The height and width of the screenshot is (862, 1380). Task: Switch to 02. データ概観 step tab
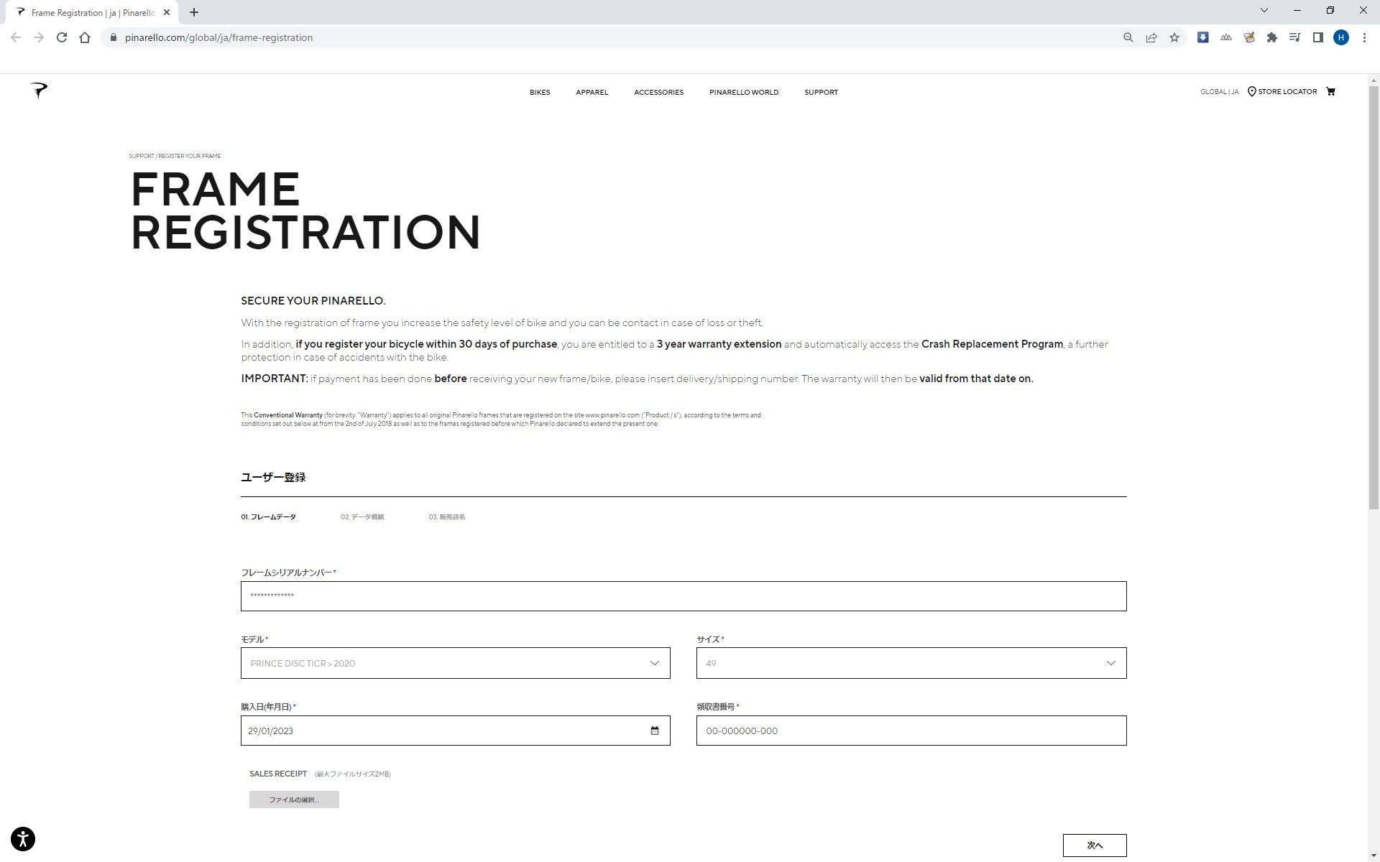point(362,517)
